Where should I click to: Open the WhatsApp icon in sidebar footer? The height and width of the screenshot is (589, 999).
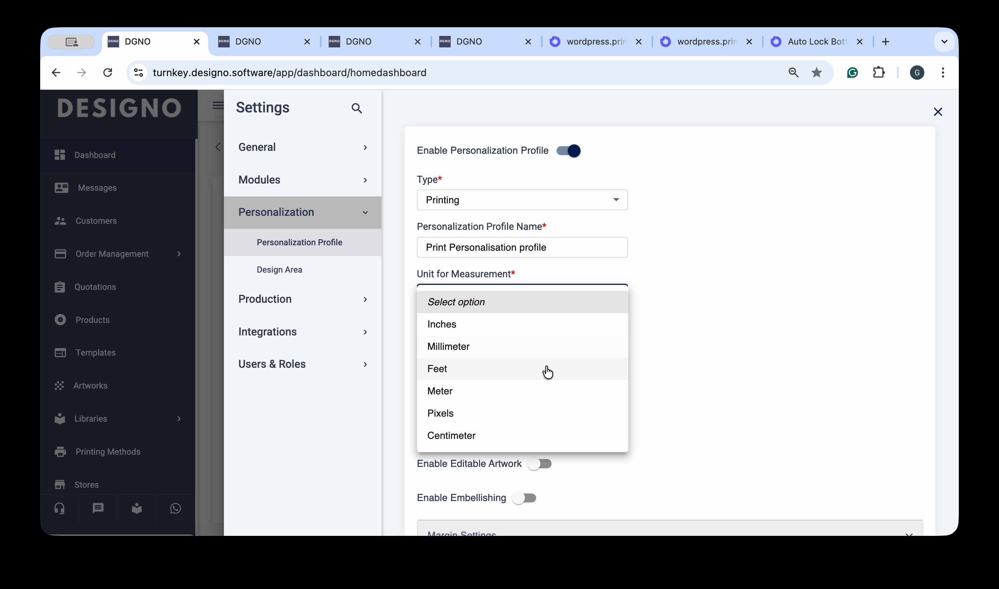coord(175,509)
